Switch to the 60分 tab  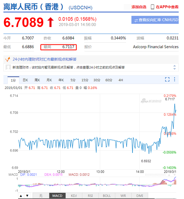point(109,80)
